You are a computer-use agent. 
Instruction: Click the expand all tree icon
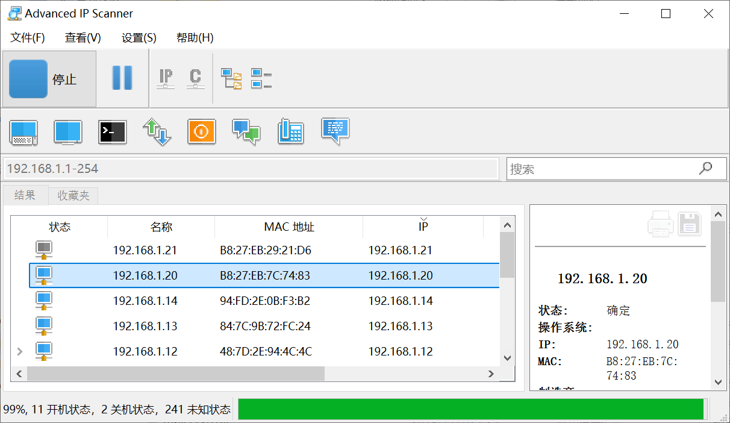click(231, 79)
